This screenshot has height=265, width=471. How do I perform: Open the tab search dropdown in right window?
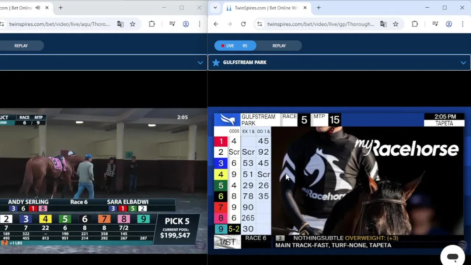click(215, 8)
